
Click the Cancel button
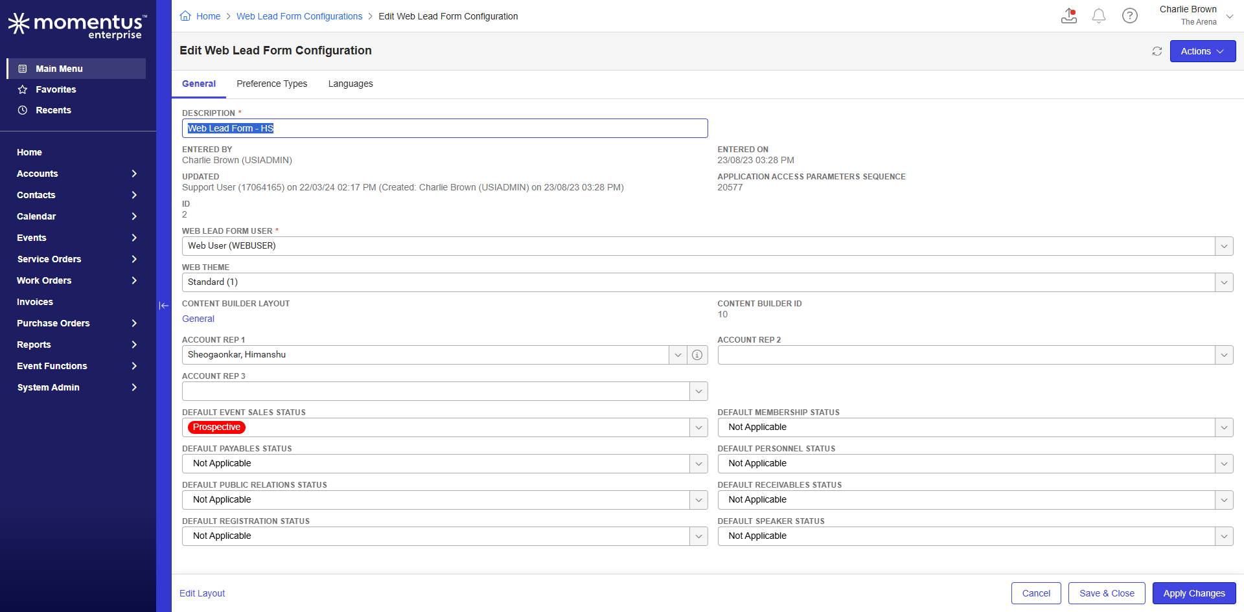point(1036,593)
